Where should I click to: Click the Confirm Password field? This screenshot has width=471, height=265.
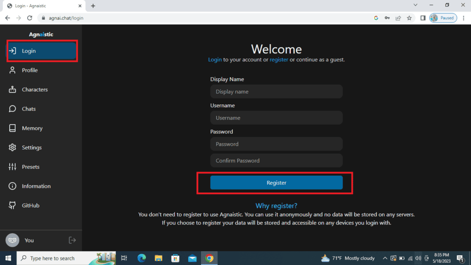(276, 160)
